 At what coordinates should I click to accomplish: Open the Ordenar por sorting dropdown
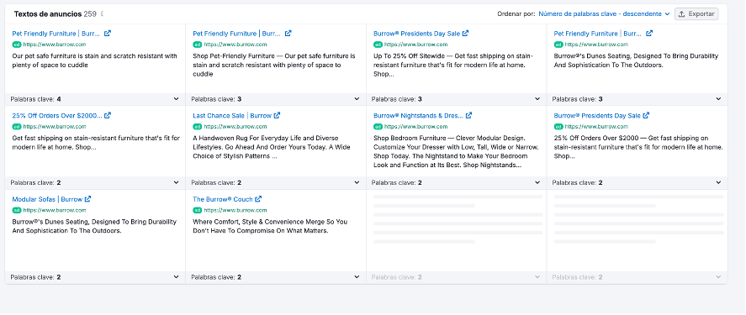pos(604,14)
